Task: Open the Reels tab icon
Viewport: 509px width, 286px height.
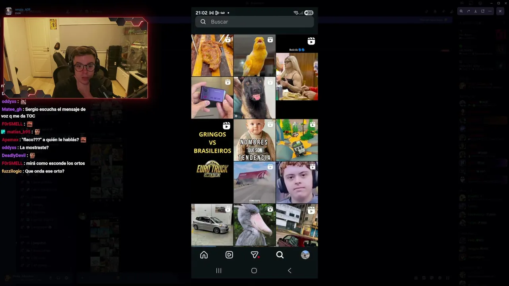Action: point(229,255)
